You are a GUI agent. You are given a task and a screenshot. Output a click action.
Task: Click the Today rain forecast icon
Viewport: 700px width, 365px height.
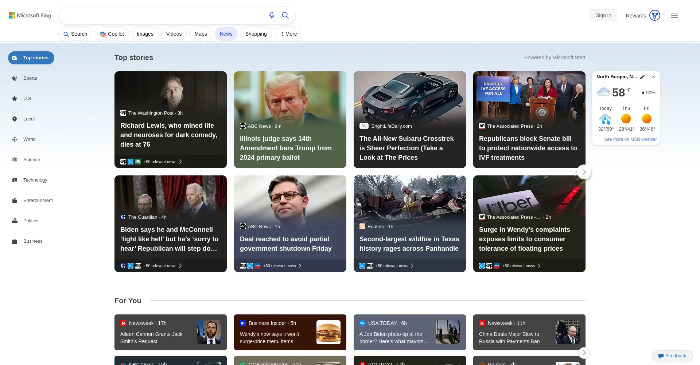(605, 119)
